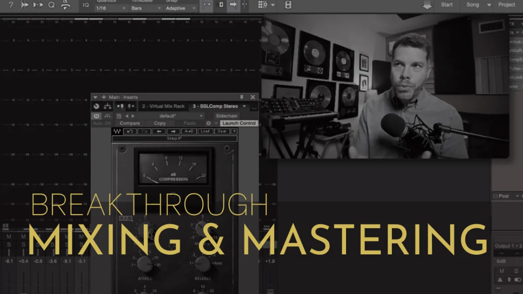Toggle the bypass icon next to the power button
The width and height of the screenshot is (523, 294).
click(107, 116)
